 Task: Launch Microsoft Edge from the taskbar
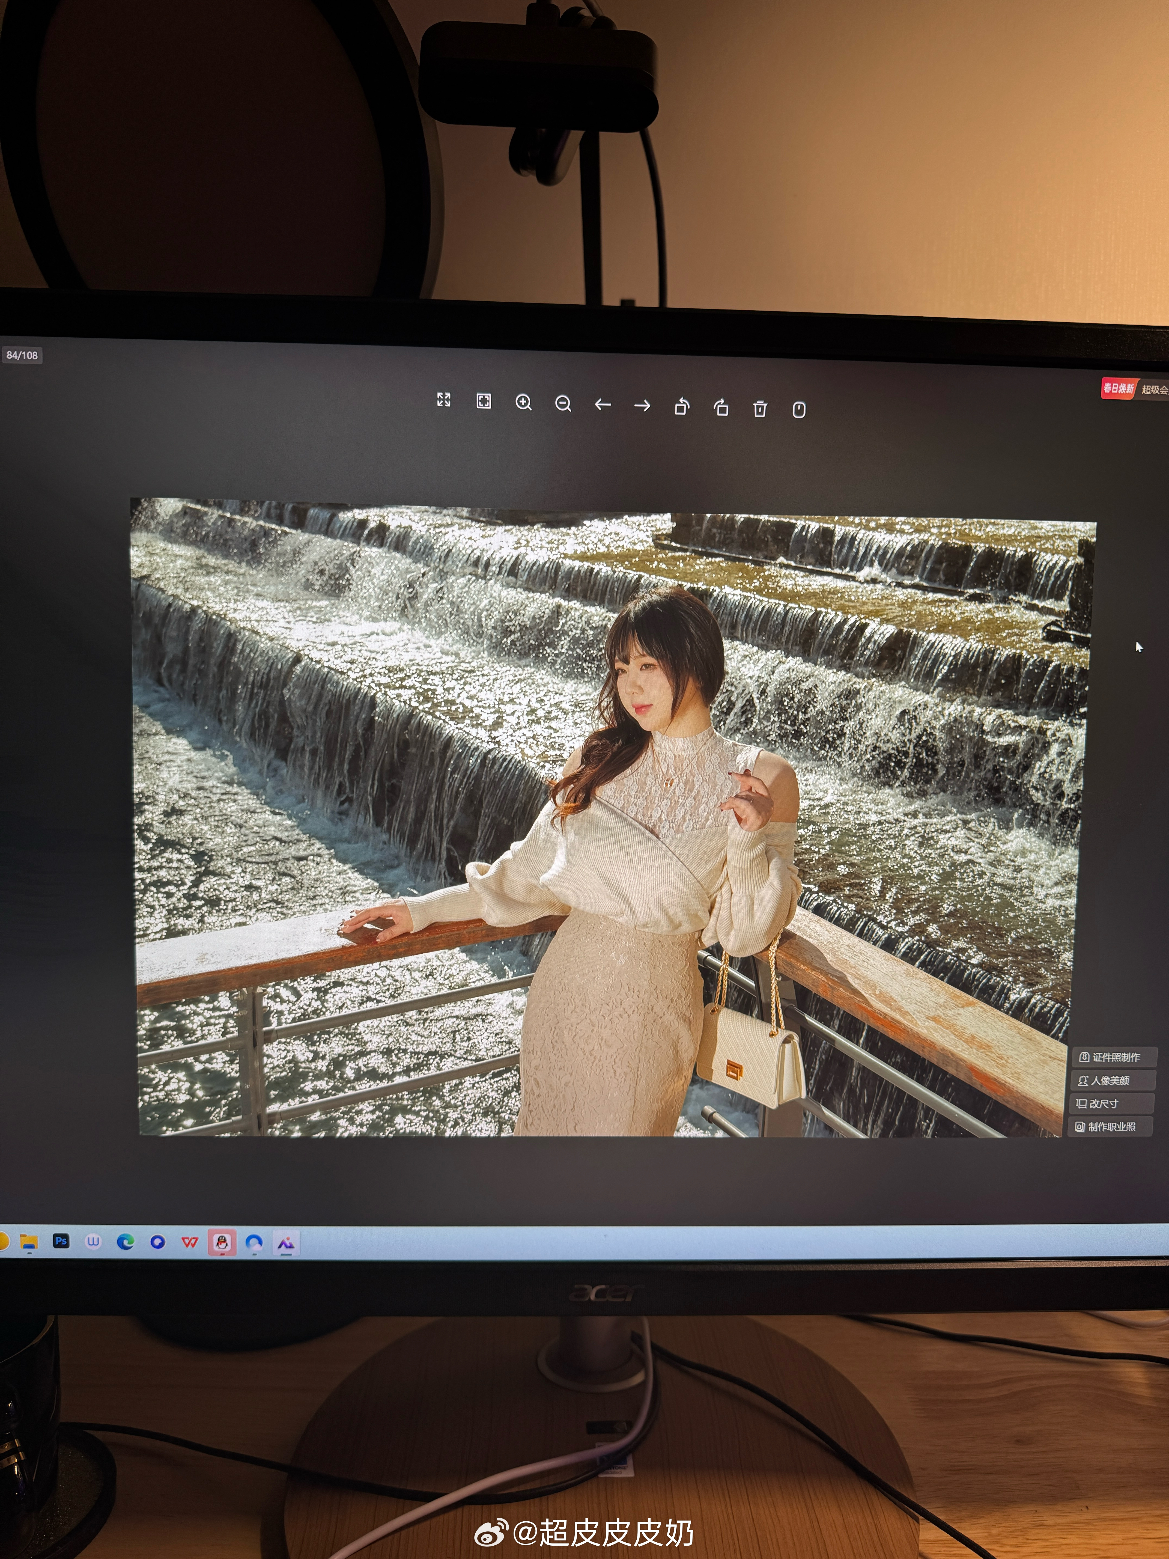pos(126,1242)
